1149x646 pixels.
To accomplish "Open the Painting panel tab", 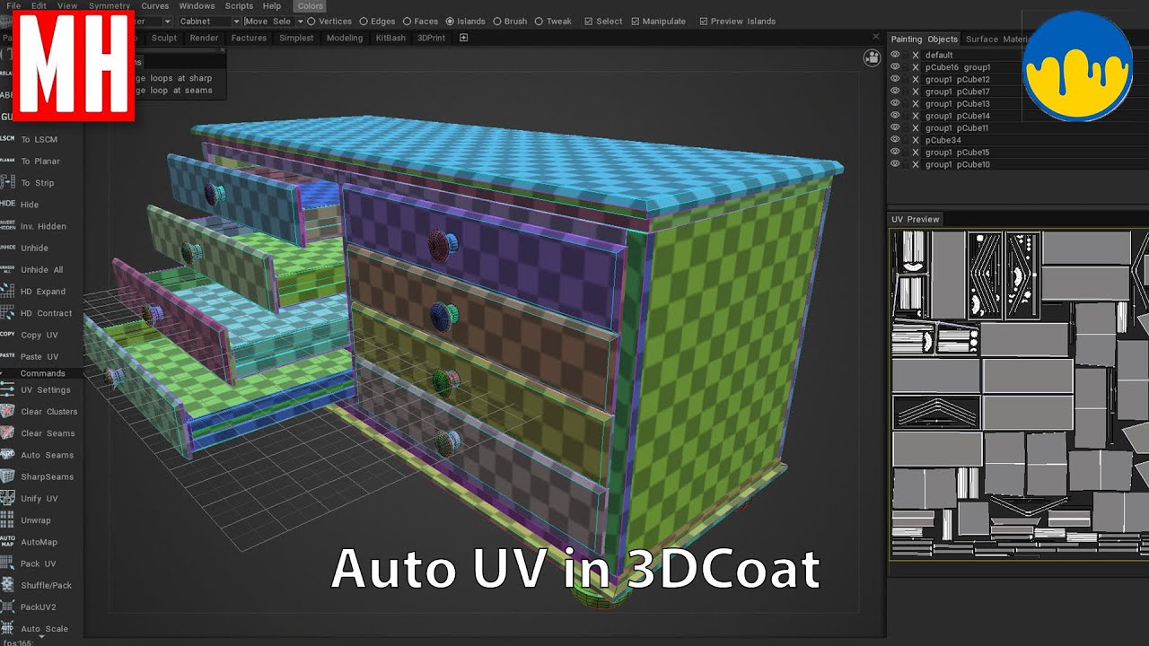I will [x=907, y=39].
